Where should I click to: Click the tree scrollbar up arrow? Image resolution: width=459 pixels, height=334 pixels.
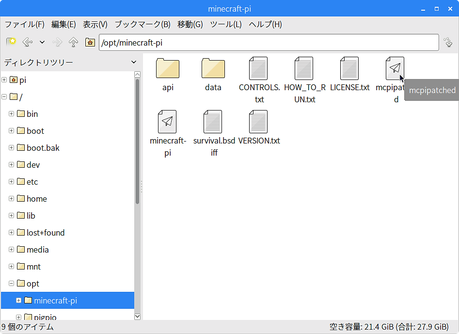click(x=137, y=74)
